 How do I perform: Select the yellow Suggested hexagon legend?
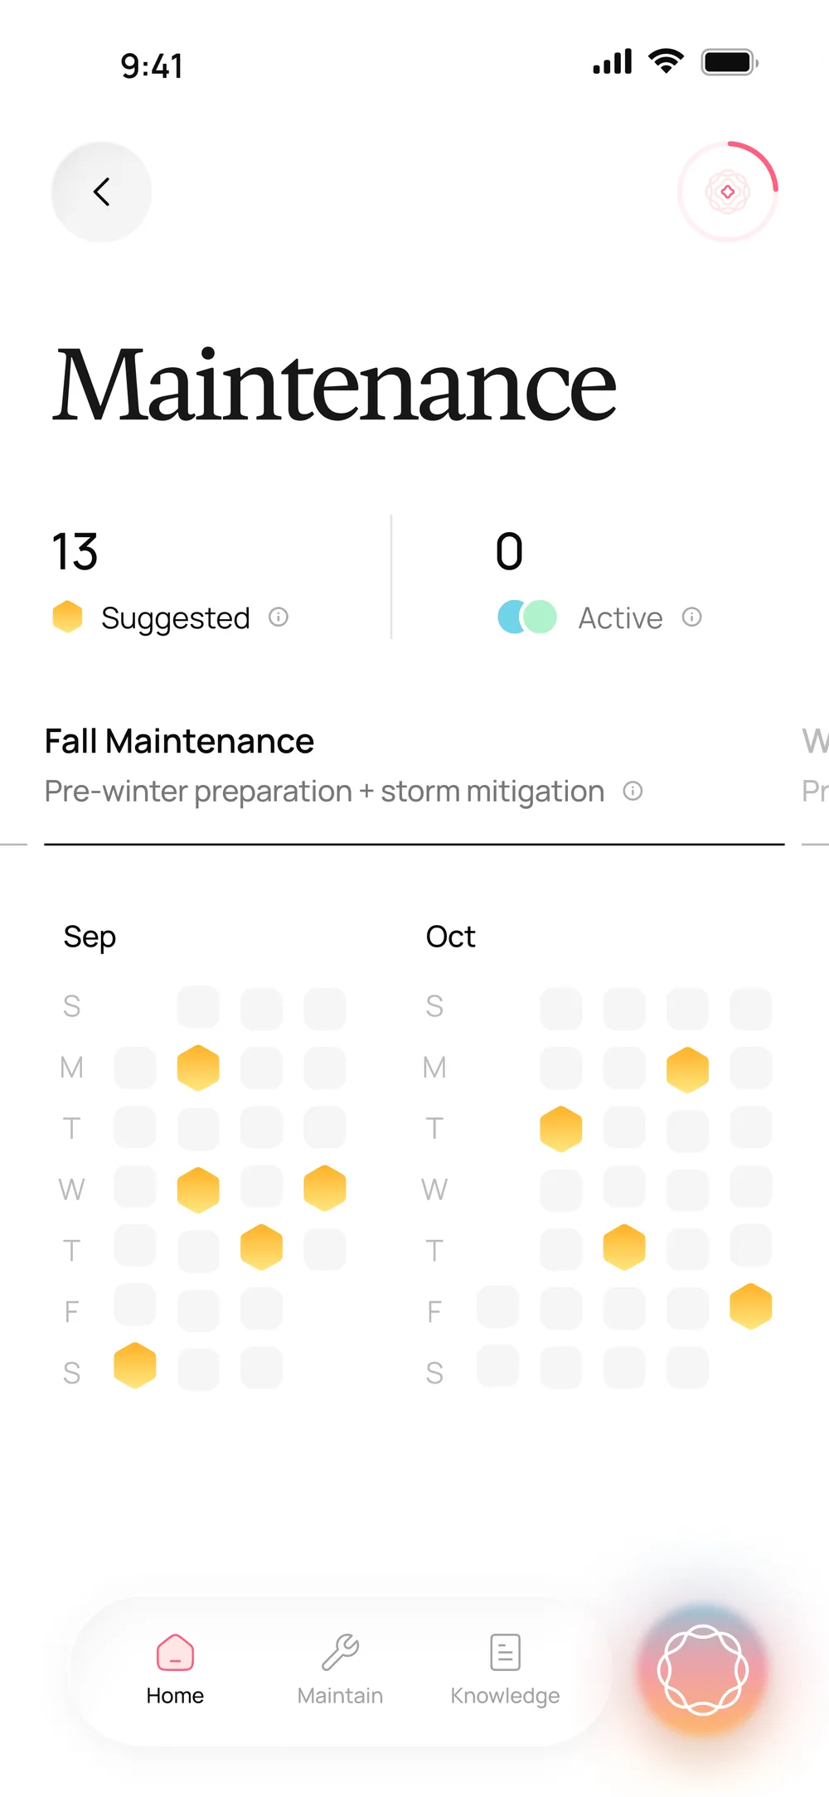click(67, 617)
